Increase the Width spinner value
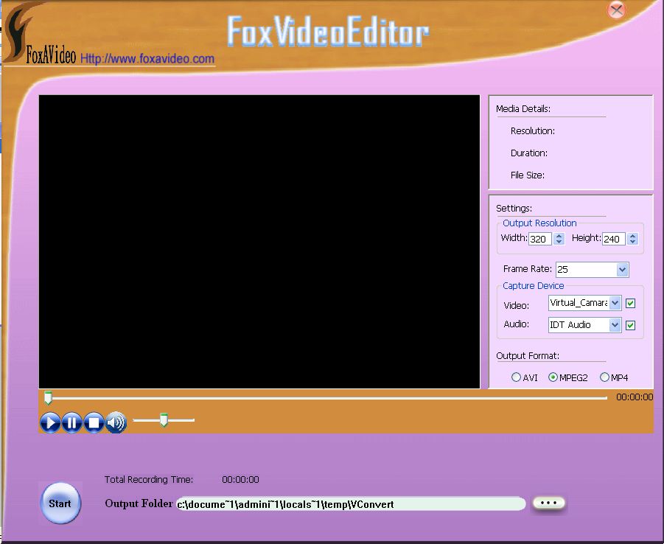Image resolution: width=664 pixels, height=544 pixels. [x=559, y=236]
